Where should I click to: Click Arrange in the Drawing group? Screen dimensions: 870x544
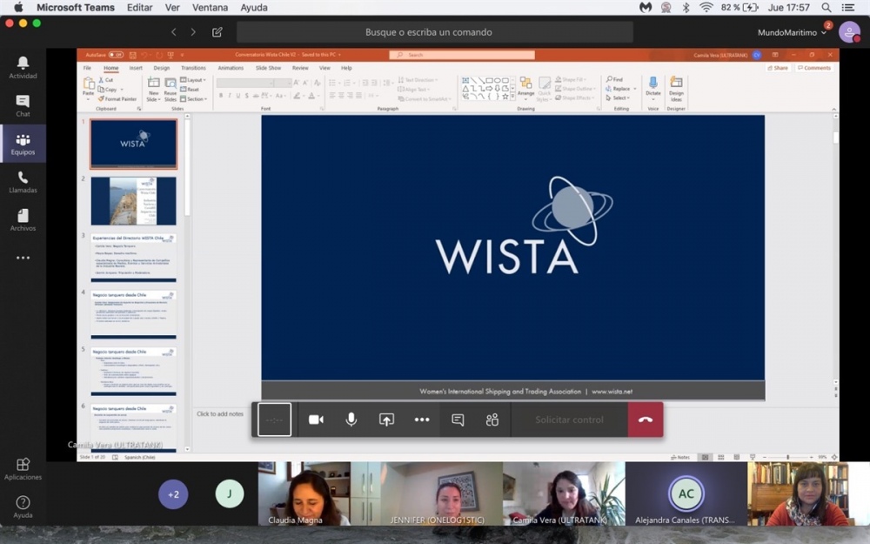pos(525,87)
